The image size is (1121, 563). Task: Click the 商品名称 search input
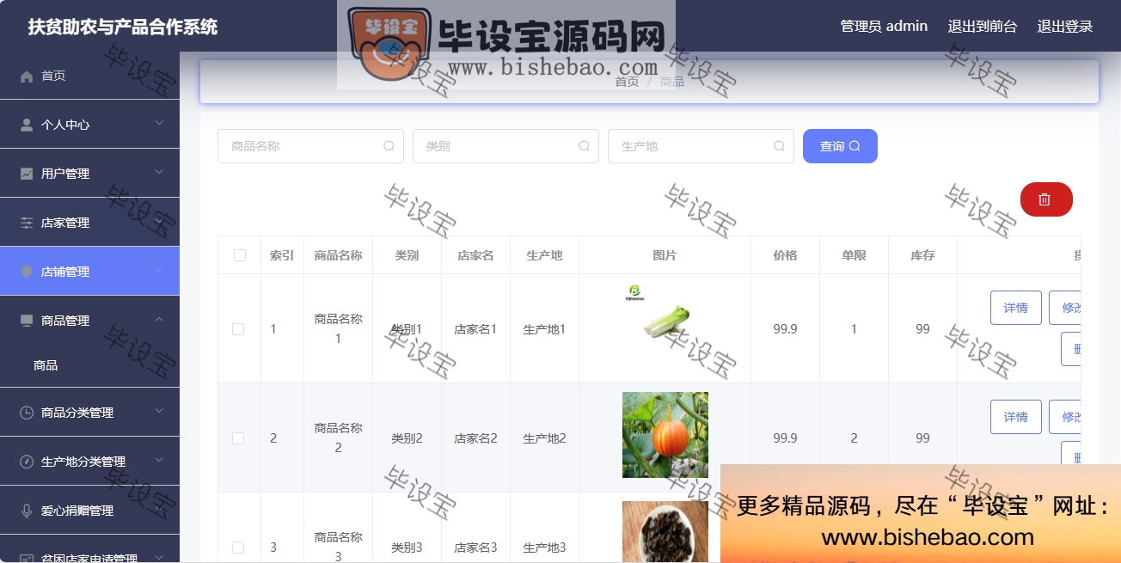310,146
